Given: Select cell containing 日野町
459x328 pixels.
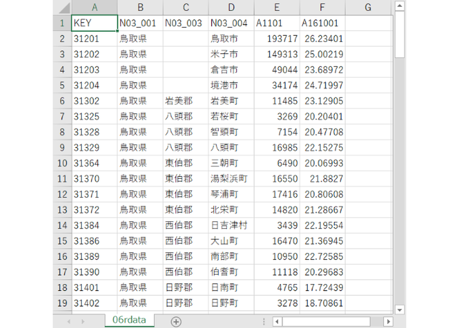Looking at the screenshot, I should (231, 303).
